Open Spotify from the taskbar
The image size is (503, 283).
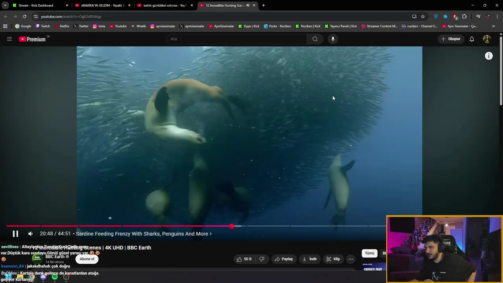(x=55, y=277)
